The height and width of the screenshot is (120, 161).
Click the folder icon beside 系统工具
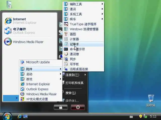[x=66, y=14]
